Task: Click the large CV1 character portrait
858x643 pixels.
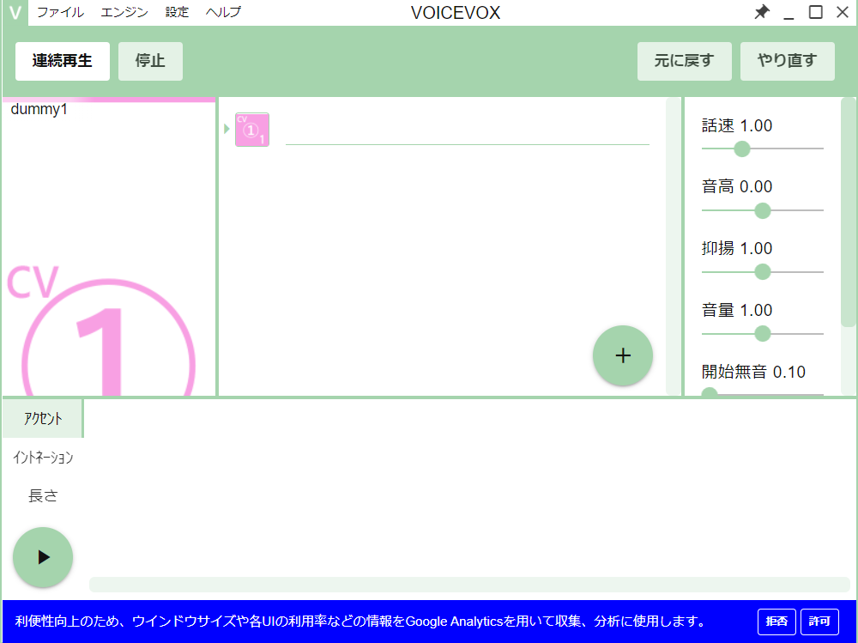Action: click(x=103, y=326)
